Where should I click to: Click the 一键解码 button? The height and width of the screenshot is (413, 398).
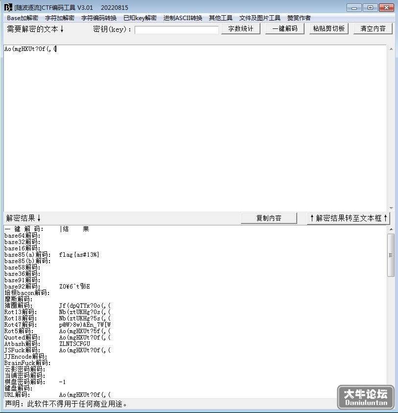(284, 28)
